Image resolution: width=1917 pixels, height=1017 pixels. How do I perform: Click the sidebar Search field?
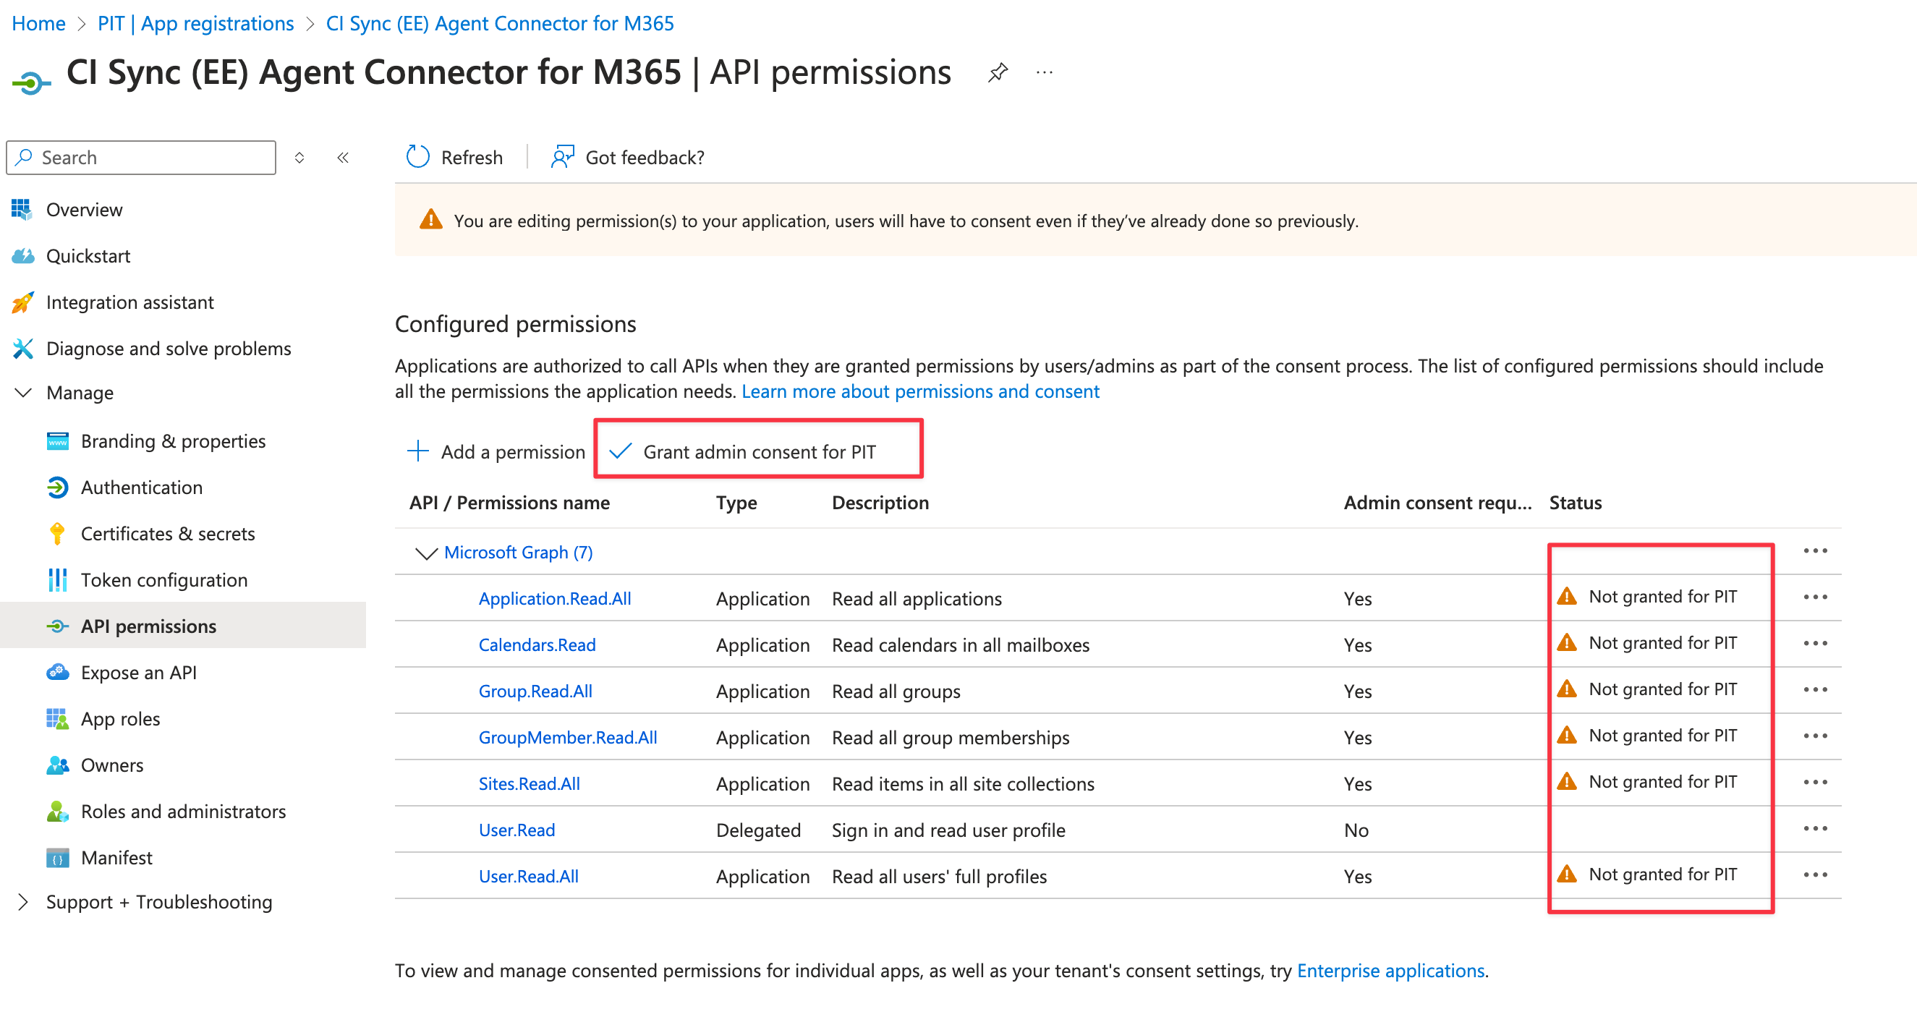tap(141, 158)
